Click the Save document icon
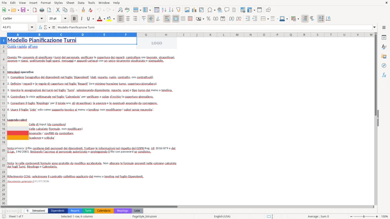Screen dimensions: 390x219 click(x=23, y=10)
